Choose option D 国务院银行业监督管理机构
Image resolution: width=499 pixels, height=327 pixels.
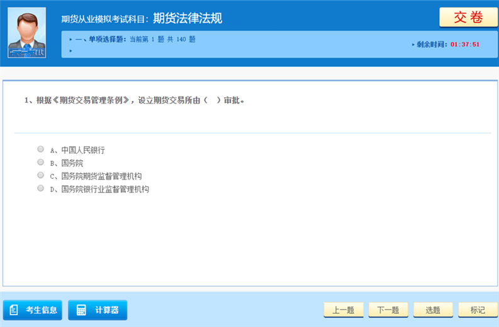click(40, 188)
